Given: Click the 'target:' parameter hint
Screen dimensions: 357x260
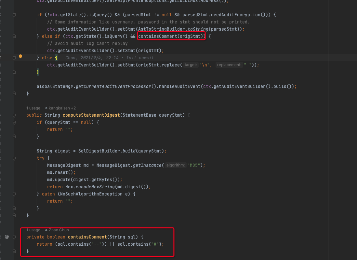Looking at the screenshot, I should [x=191, y=65].
